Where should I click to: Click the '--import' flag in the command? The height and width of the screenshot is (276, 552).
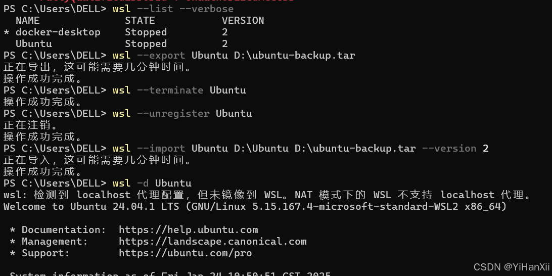(x=161, y=148)
